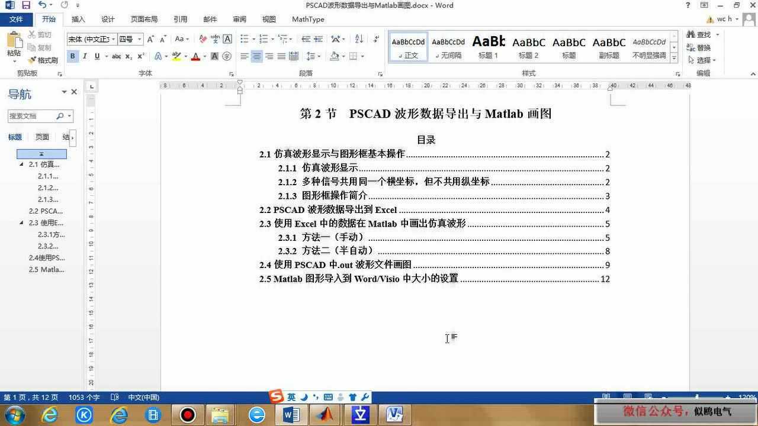Justify paragraph text
This screenshot has height=426, width=758.
[281, 56]
